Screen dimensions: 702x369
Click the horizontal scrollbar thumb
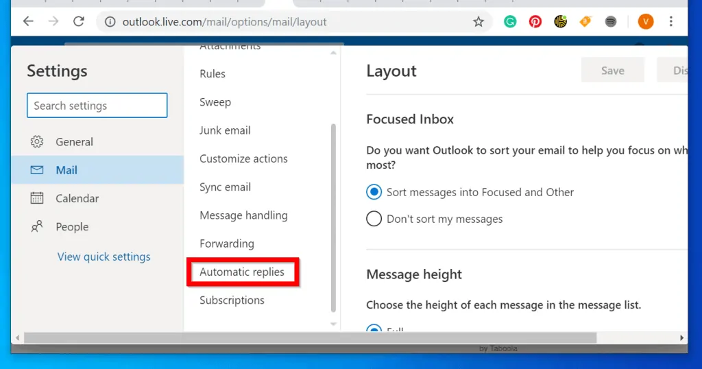311,338
